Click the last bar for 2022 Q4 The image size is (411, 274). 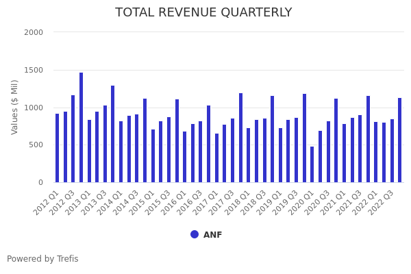(x=400, y=140)
